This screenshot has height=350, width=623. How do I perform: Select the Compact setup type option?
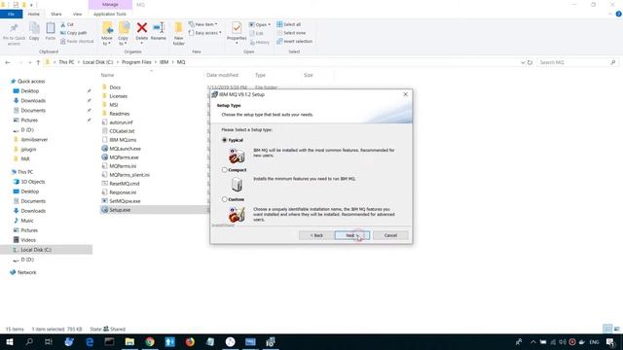pos(225,170)
